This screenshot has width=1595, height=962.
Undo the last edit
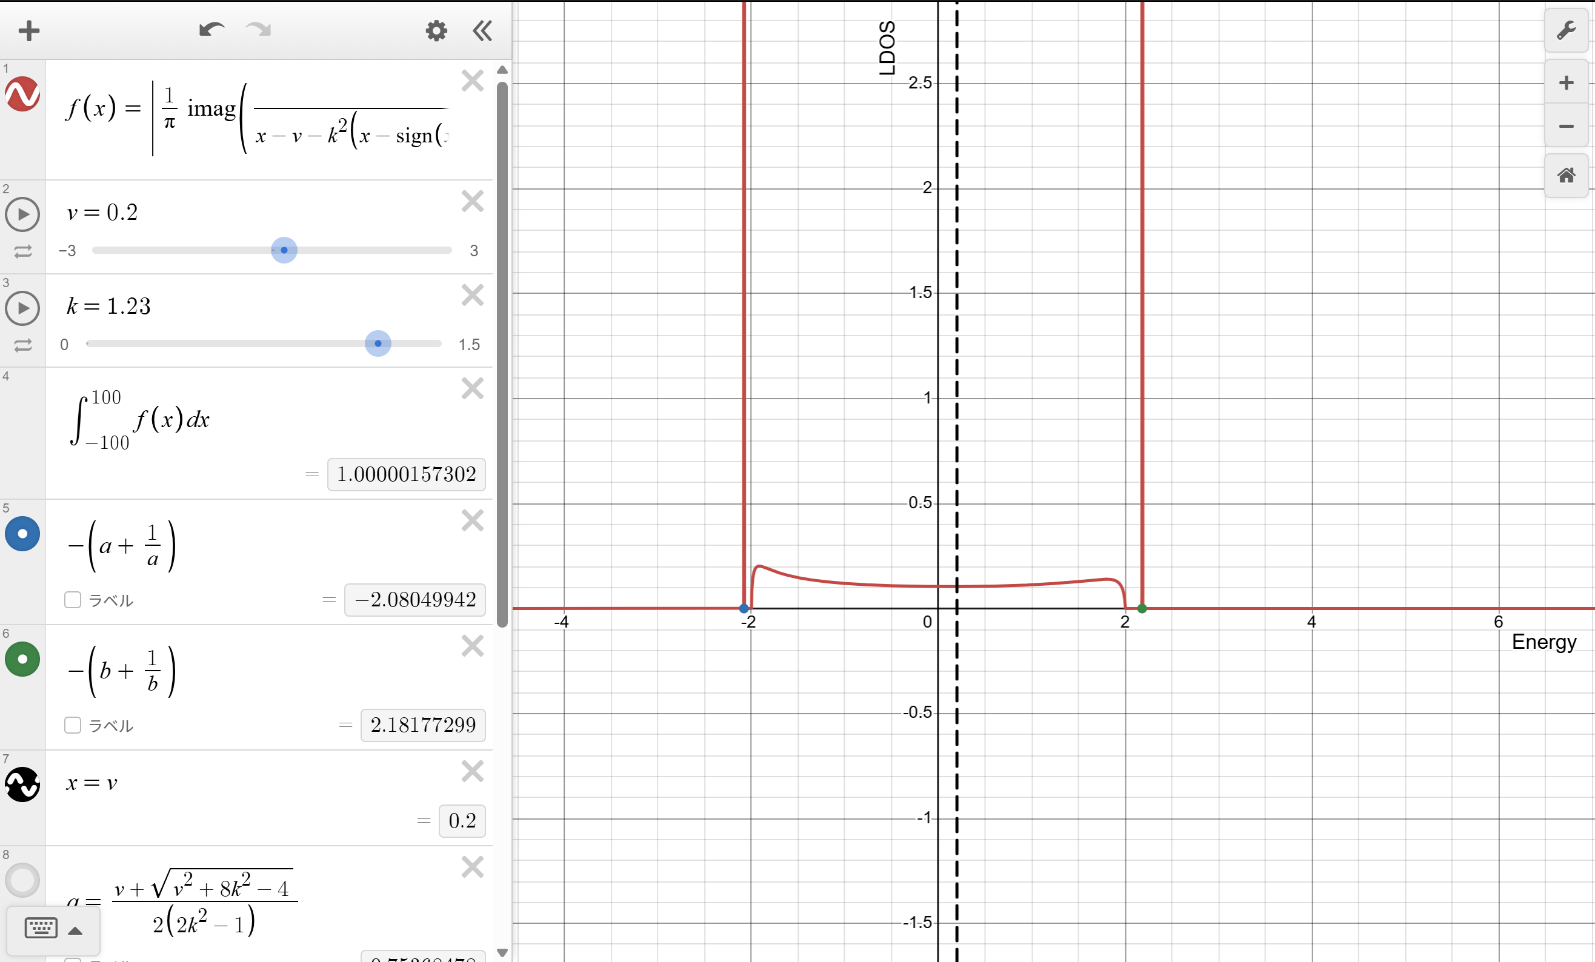[x=211, y=30]
